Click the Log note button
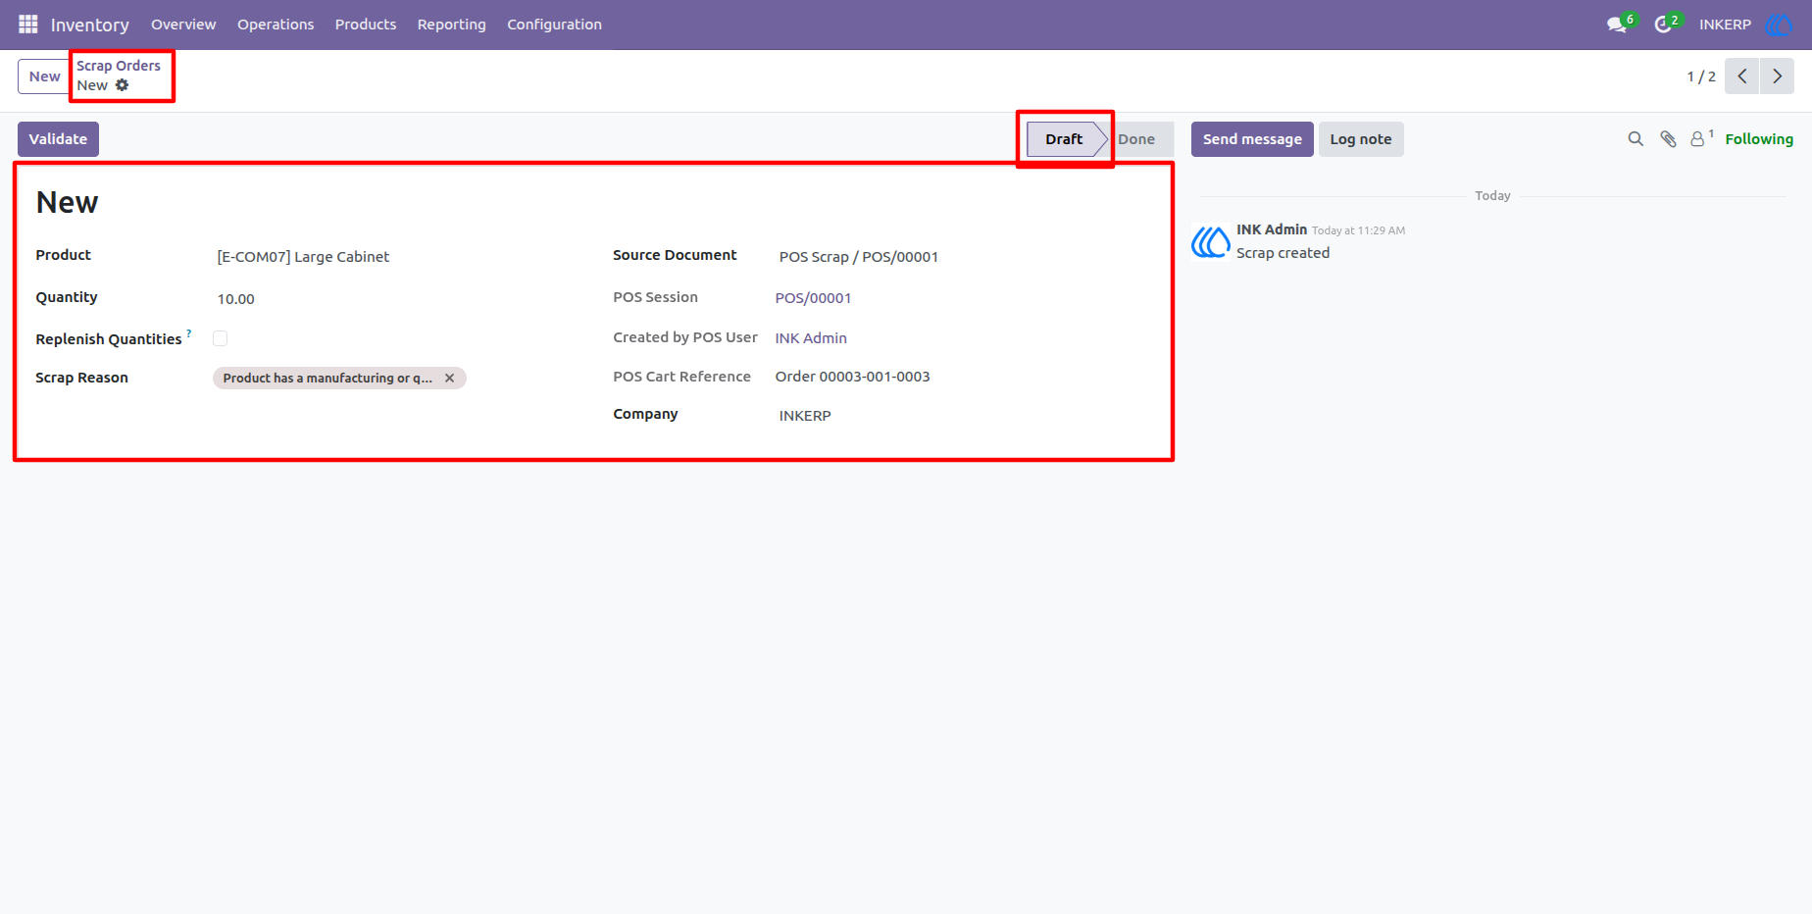Screen dimensions: 1812x914 pyautogui.click(x=1361, y=139)
